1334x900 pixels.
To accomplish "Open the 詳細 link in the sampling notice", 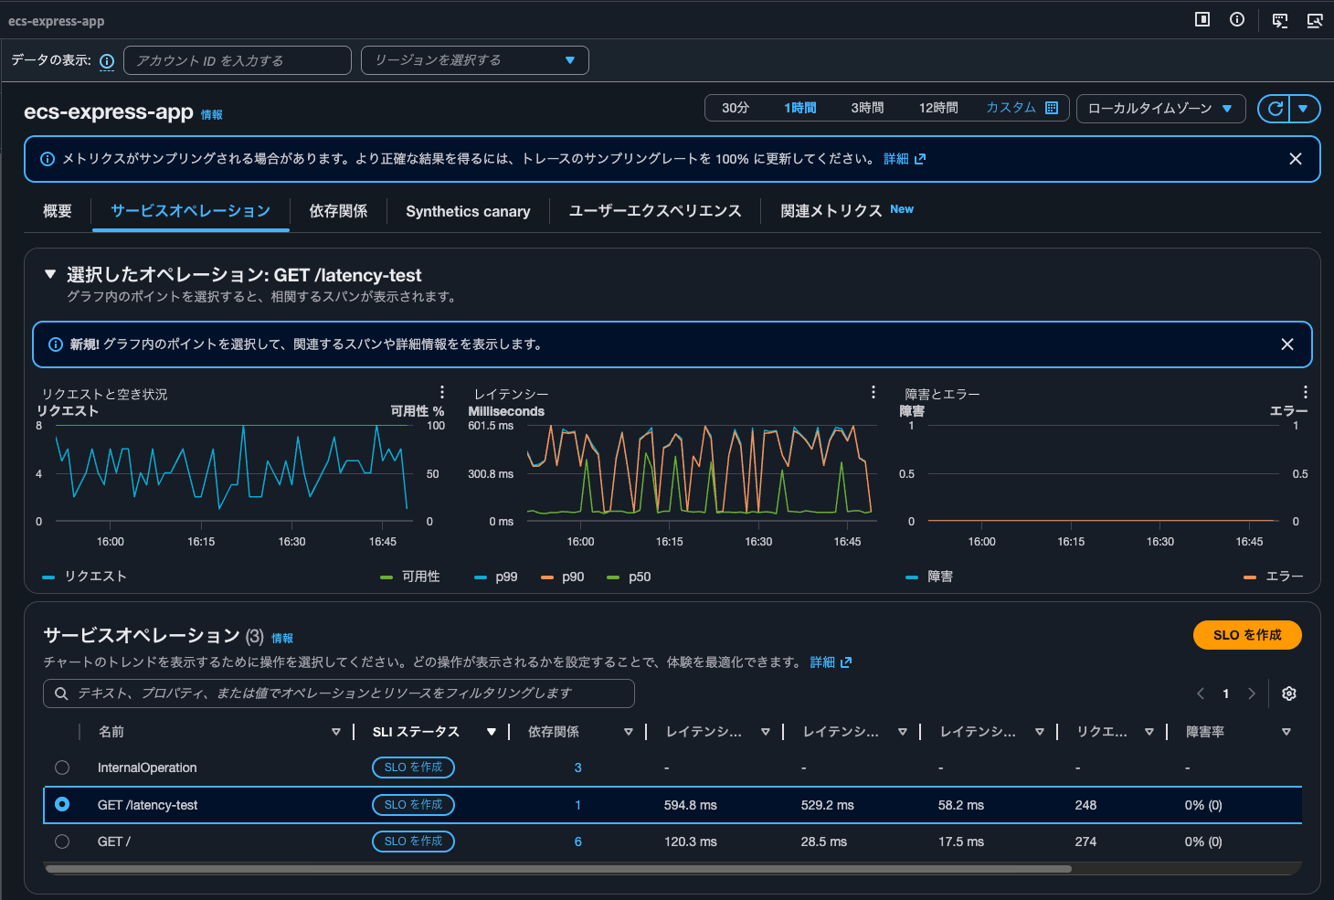I will [898, 158].
